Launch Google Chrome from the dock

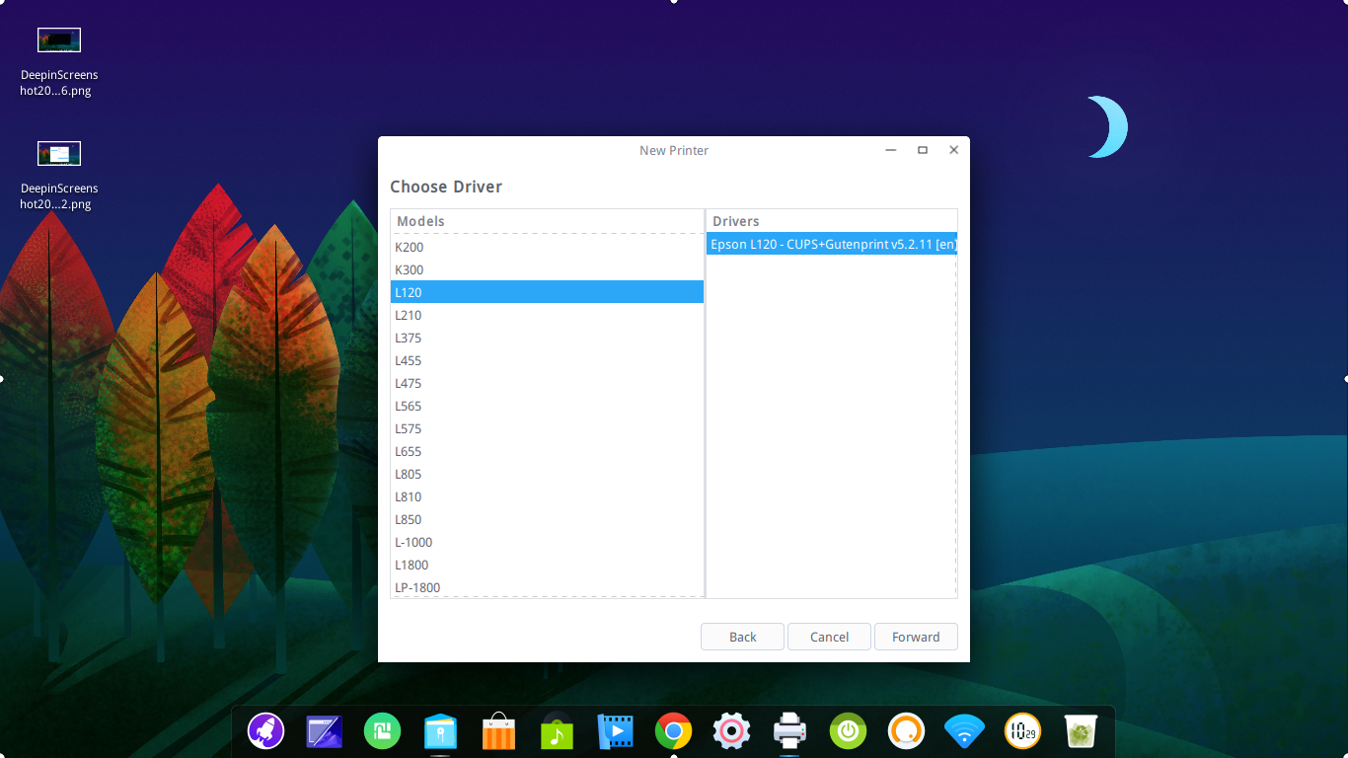click(x=673, y=731)
